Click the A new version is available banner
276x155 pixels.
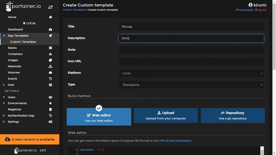[x=30, y=139]
